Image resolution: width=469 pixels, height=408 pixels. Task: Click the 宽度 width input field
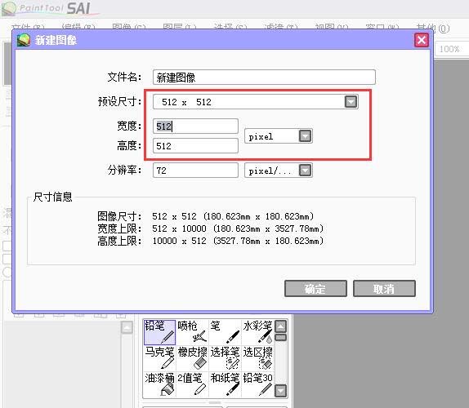[x=195, y=126]
